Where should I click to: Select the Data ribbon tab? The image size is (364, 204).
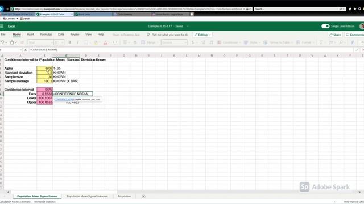click(x=61, y=35)
